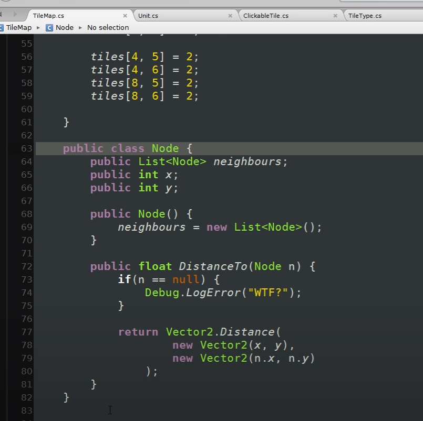Close the ClickableTile.cs tab
This screenshot has height=421, width=423.
coord(335,16)
